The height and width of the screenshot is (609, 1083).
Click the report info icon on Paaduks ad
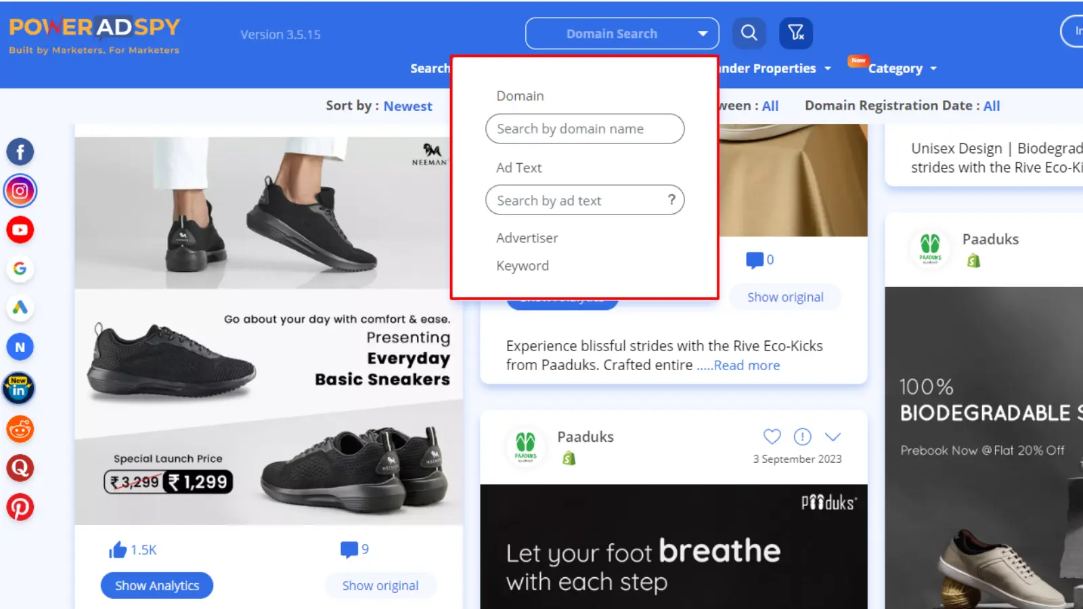[803, 436]
